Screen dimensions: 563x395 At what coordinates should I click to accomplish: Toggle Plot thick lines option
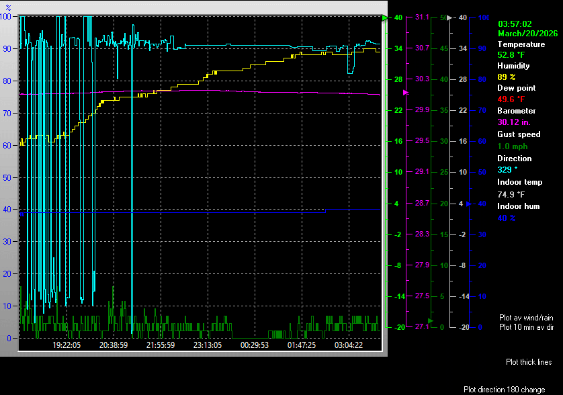(529, 362)
